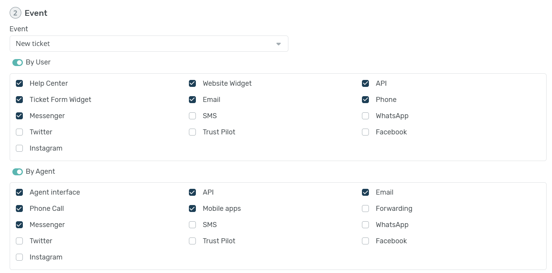This screenshot has width=552, height=273.
Task: Uncheck Phone Call under By Agent
Action: pyautogui.click(x=19, y=209)
